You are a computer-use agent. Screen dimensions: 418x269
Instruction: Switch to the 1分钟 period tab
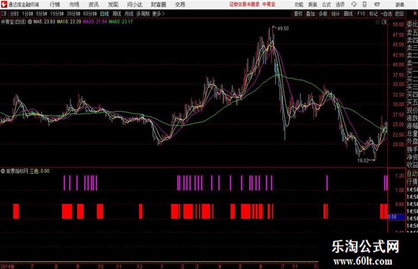pyautogui.click(x=27, y=14)
